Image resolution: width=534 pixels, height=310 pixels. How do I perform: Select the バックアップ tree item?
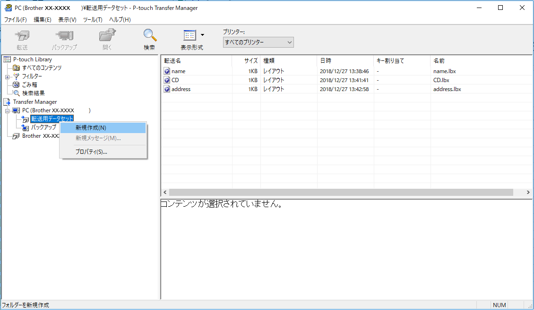tap(43, 127)
